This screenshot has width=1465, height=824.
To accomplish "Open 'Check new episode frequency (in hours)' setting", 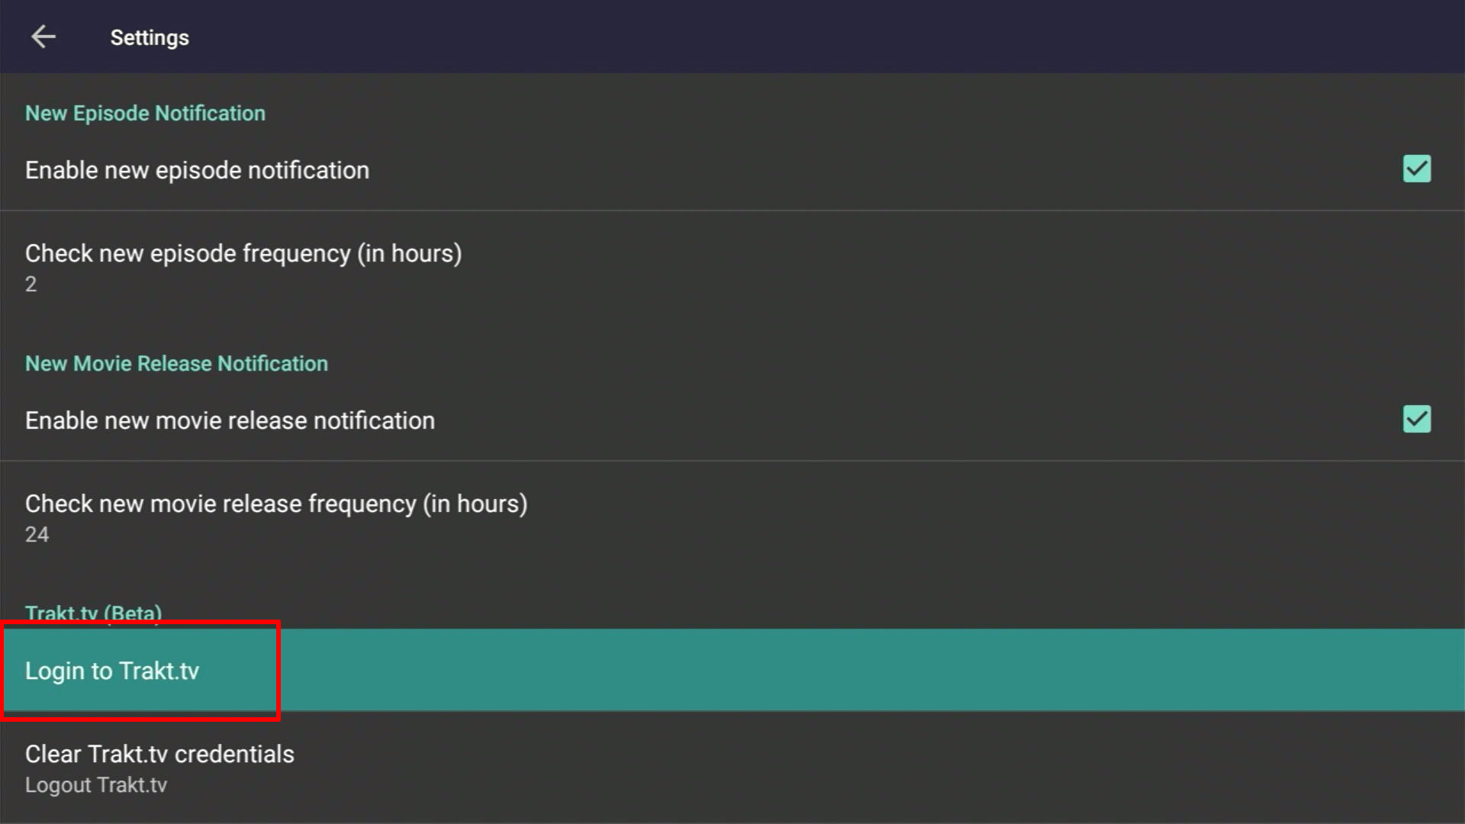I will click(243, 253).
